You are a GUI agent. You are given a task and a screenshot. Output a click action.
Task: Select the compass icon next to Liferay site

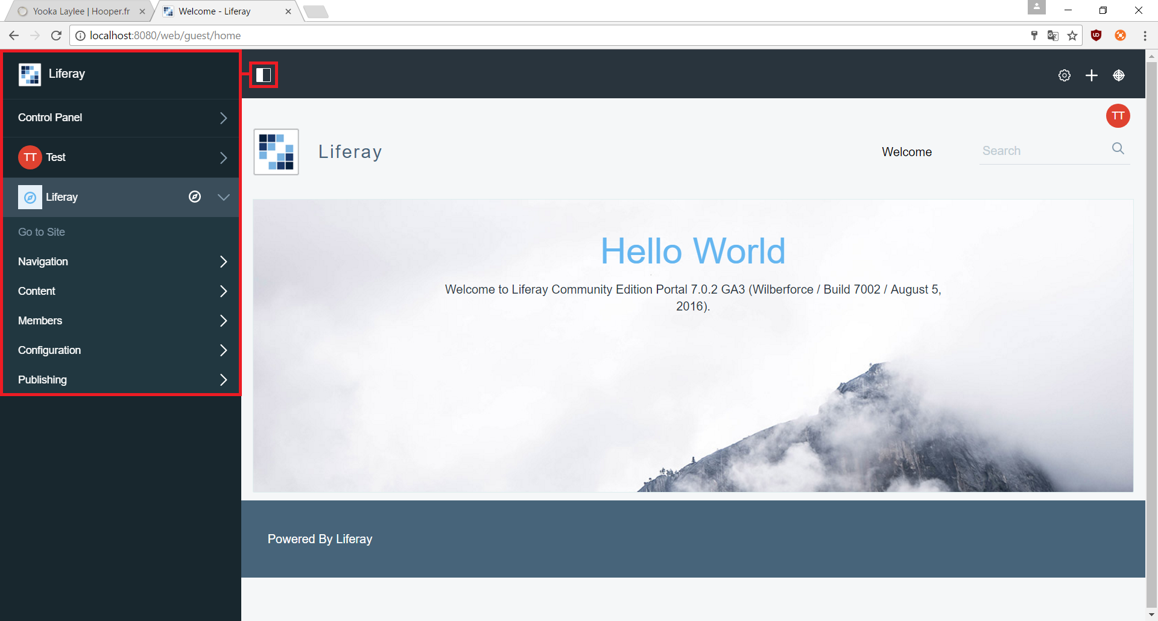coord(195,197)
